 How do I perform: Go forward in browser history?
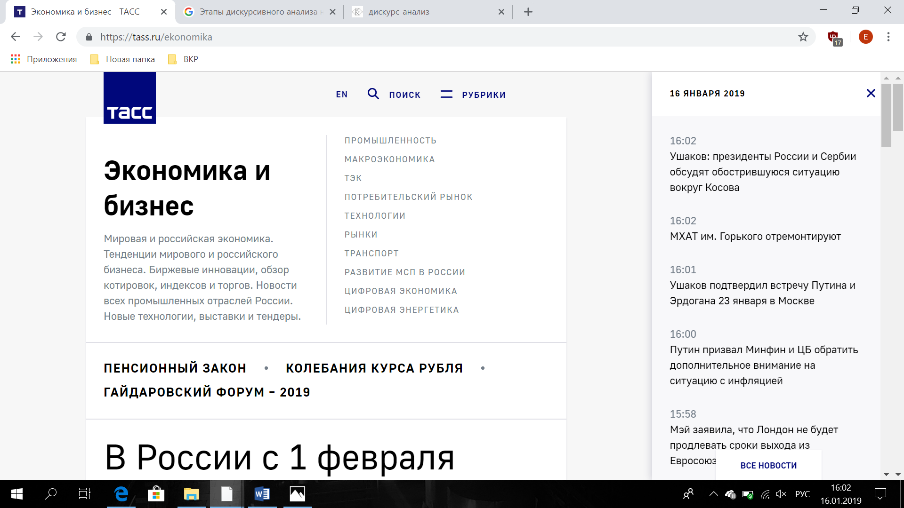[38, 37]
